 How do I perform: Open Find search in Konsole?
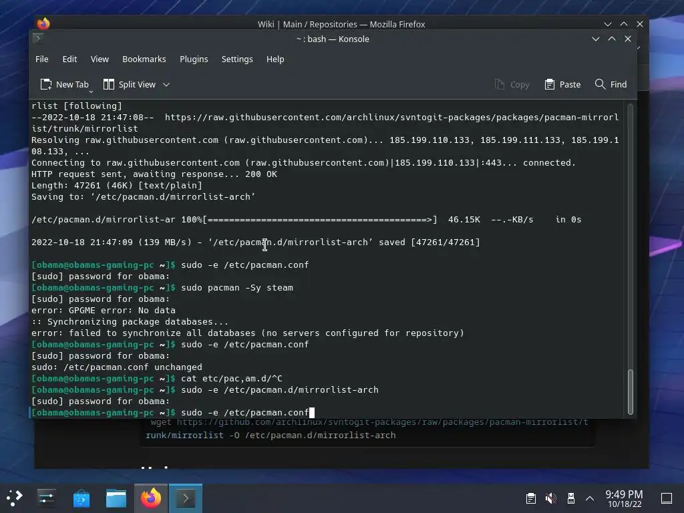pyautogui.click(x=611, y=84)
